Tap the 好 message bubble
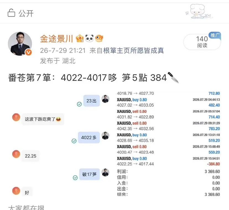This screenshot has height=210, width=229. click(27, 192)
